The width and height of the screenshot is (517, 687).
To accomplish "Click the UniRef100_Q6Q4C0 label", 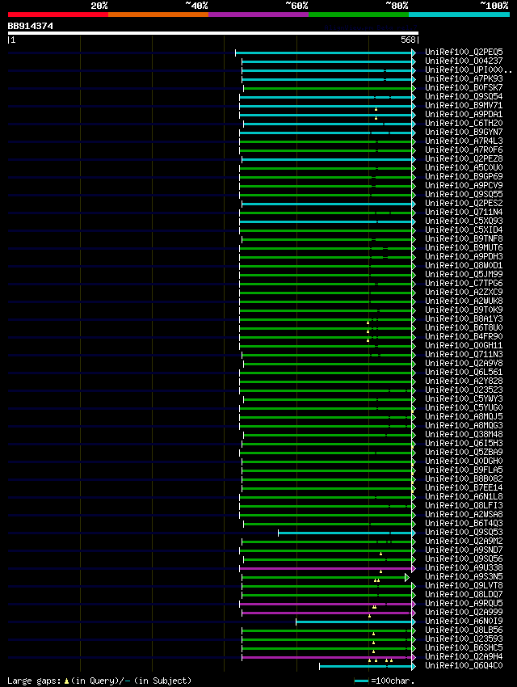I will point(464,666).
